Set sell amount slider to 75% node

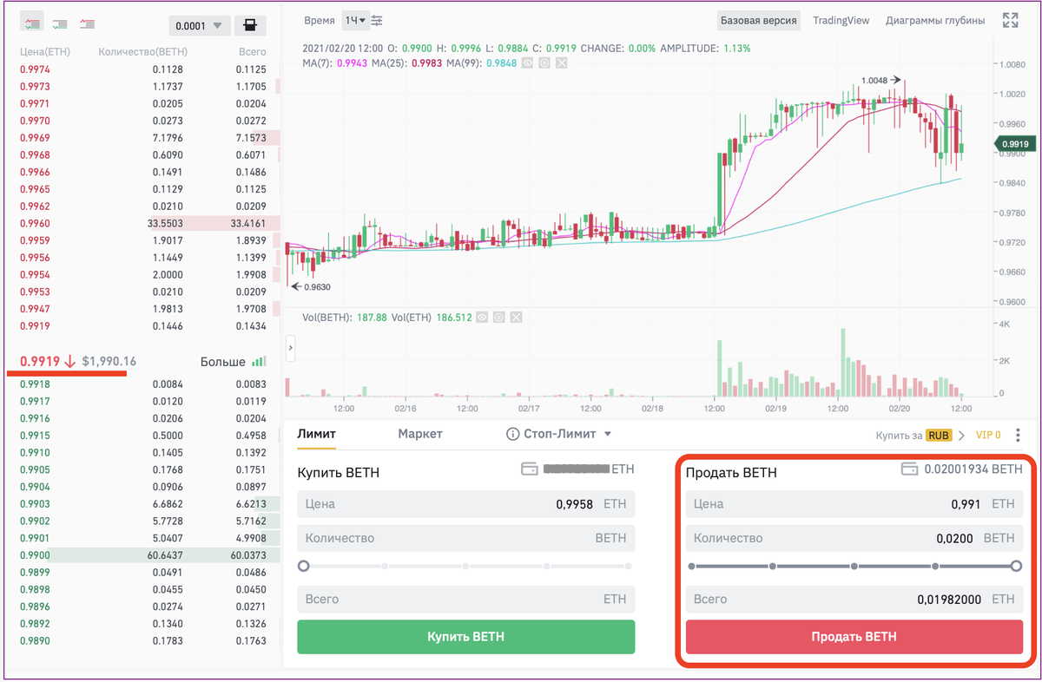pyautogui.click(x=936, y=567)
